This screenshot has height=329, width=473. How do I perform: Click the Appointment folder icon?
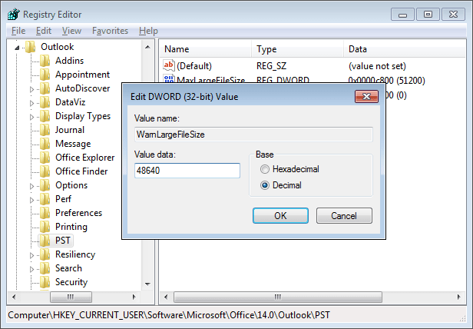click(45, 75)
